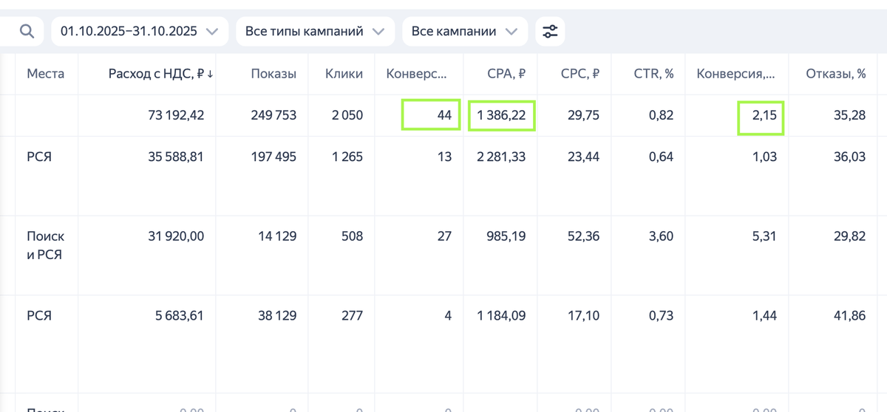
Task: Sort by the Показы column header
Action: (273, 74)
